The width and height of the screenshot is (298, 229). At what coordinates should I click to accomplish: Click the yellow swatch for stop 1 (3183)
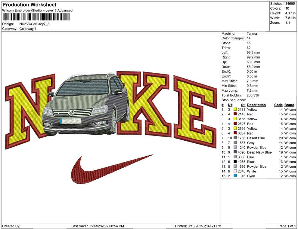click(235, 109)
